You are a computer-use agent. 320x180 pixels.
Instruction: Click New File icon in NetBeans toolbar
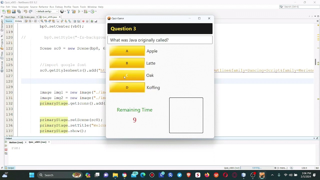pyautogui.click(x=4, y=11)
